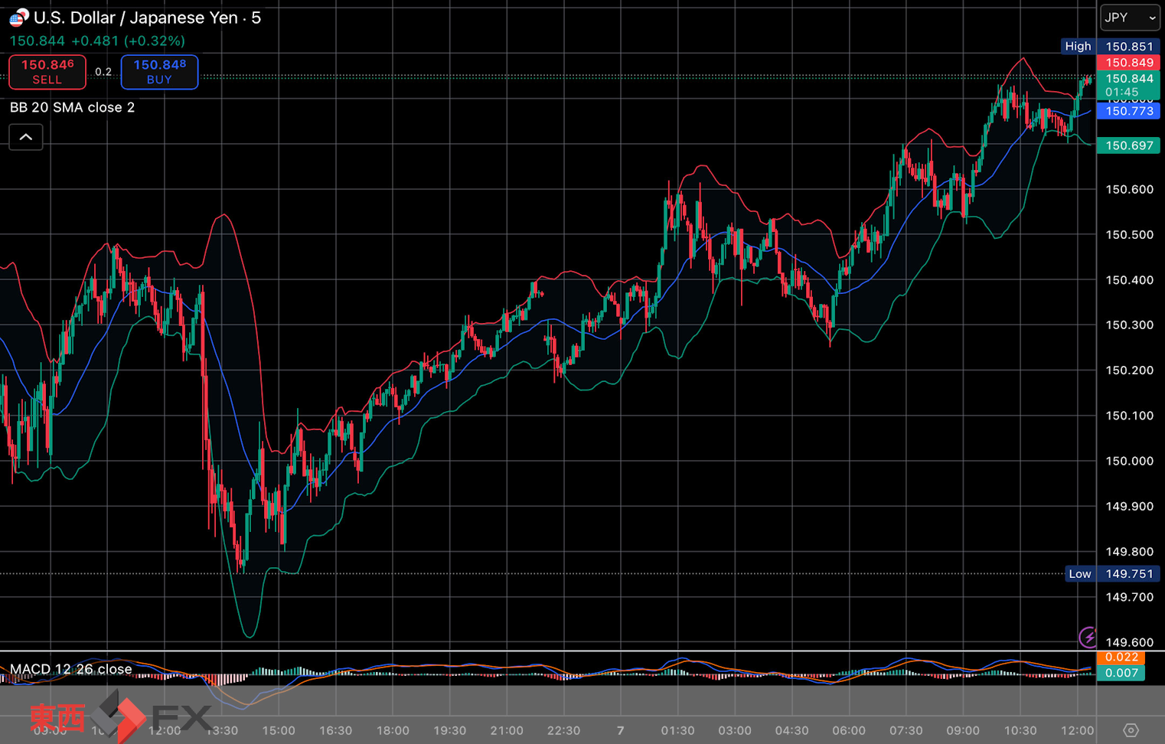The width and height of the screenshot is (1165, 744).
Task: Click the USD/JPY flag icon
Action: (x=18, y=17)
